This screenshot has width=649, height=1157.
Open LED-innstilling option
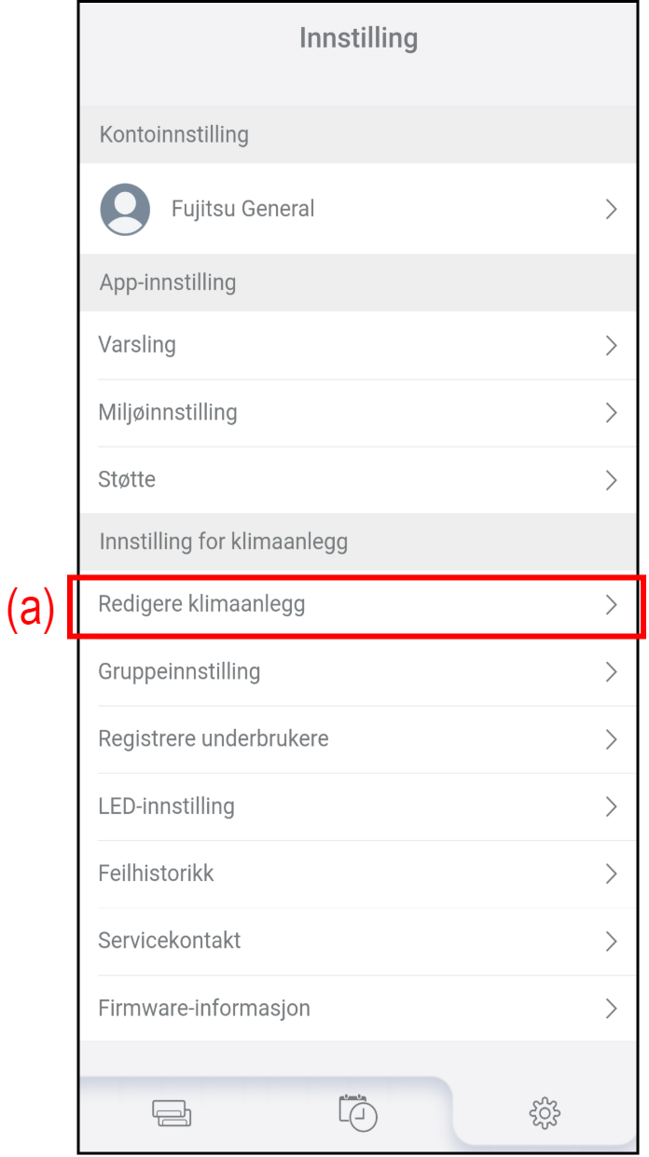[x=166, y=806]
